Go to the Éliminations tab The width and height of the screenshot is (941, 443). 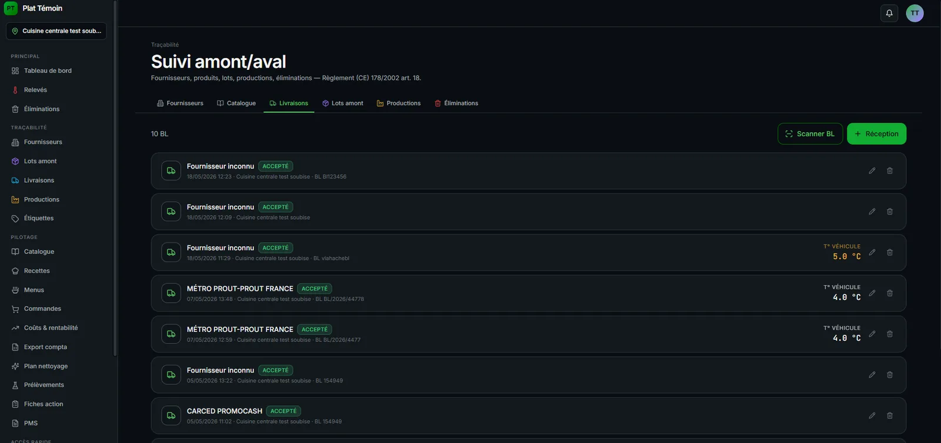pos(456,103)
